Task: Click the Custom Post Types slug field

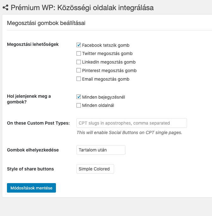Action: coord(132,123)
